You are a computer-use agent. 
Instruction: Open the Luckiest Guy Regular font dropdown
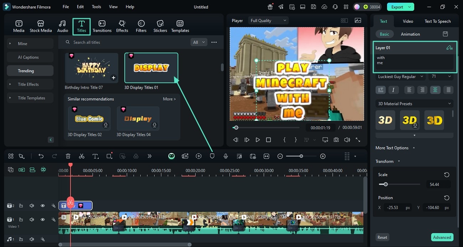(401, 77)
